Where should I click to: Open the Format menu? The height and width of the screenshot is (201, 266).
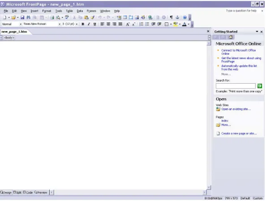(47, 11)
